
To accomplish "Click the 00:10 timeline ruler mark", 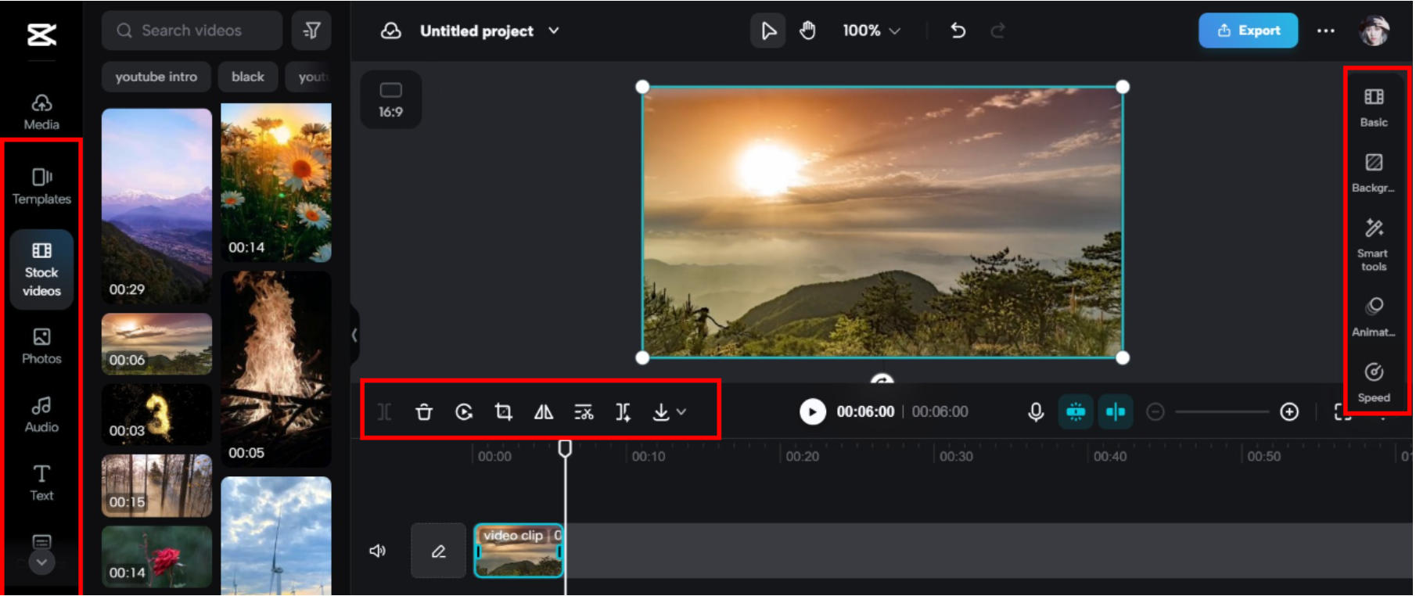I will (x=649, y=456).
